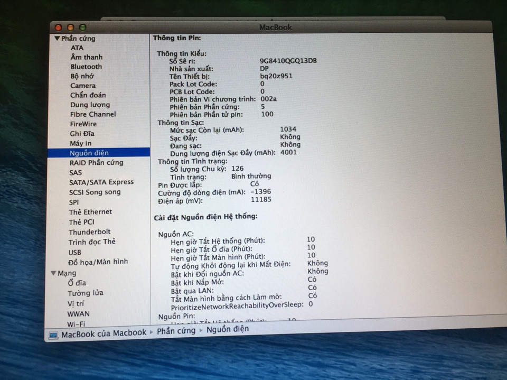Select Dung lượng storage entry
Image resolution: width=507 pixels, height=380 pixels.
pos(90,105)
